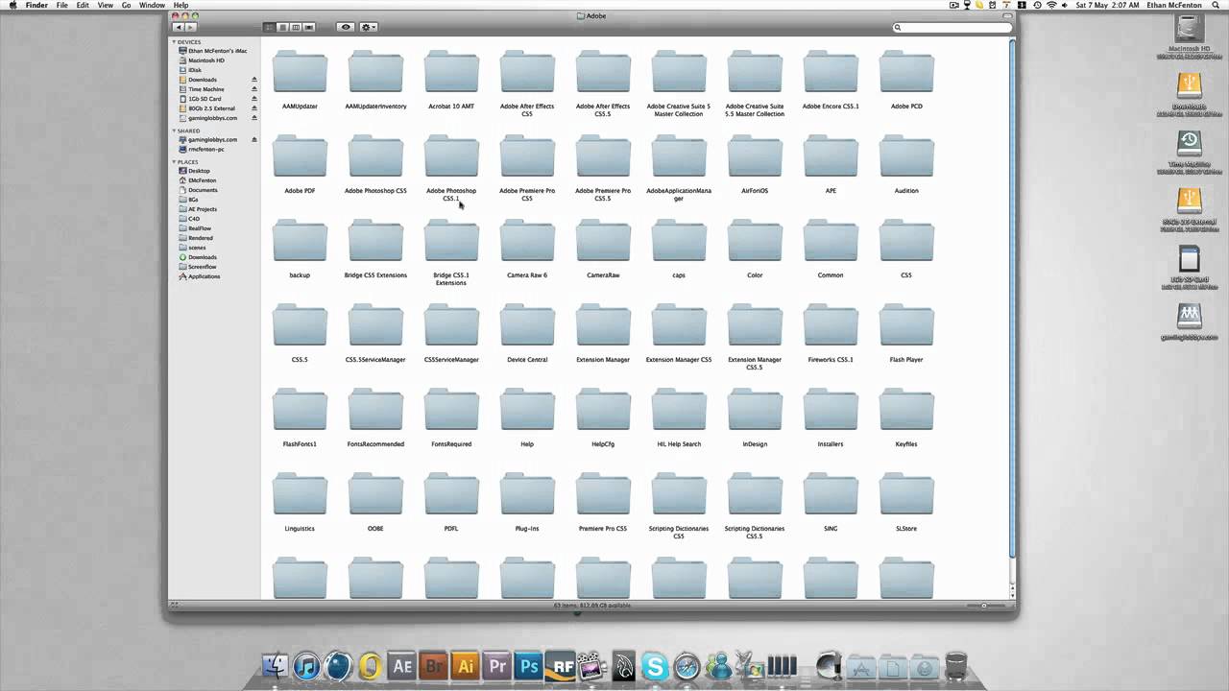
Task: Collapse the PLACES sidebar section
Action: pyautogui.click(x=174, y=162)
